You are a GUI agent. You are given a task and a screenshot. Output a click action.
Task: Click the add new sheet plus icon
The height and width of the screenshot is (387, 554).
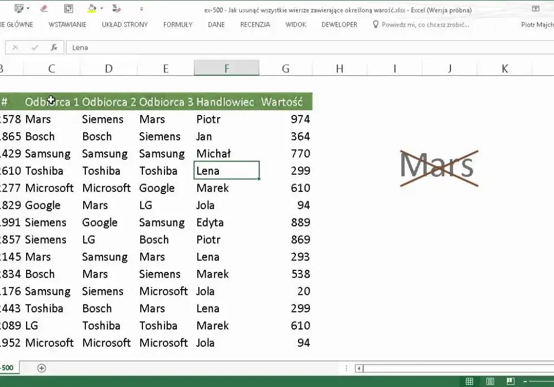click(42, 368)
